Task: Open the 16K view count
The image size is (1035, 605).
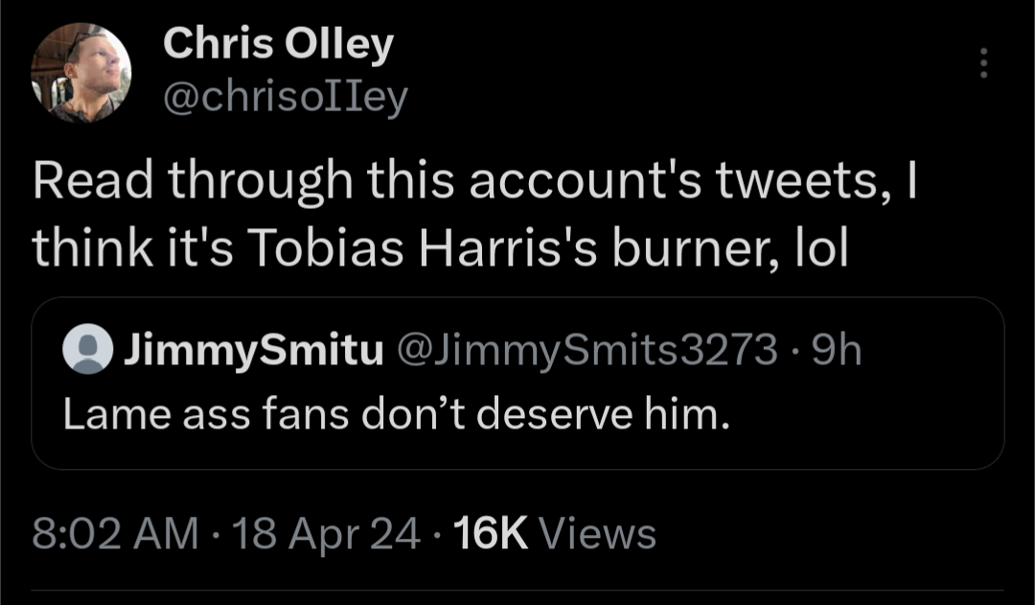Action: coord(492,533)
